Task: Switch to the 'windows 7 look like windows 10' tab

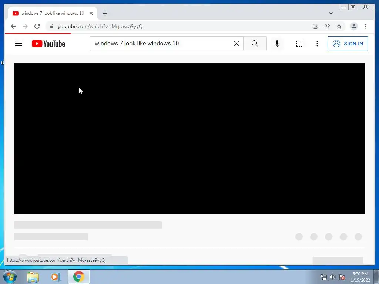Action: (x=53, y=13)
